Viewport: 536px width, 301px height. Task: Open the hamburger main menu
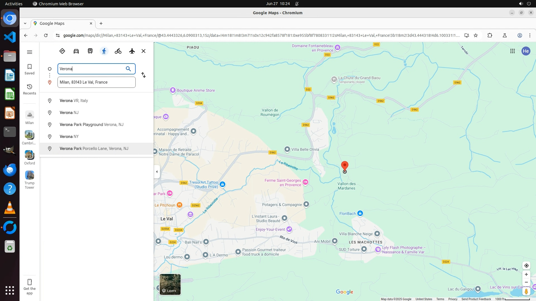(x=30, y=52)
